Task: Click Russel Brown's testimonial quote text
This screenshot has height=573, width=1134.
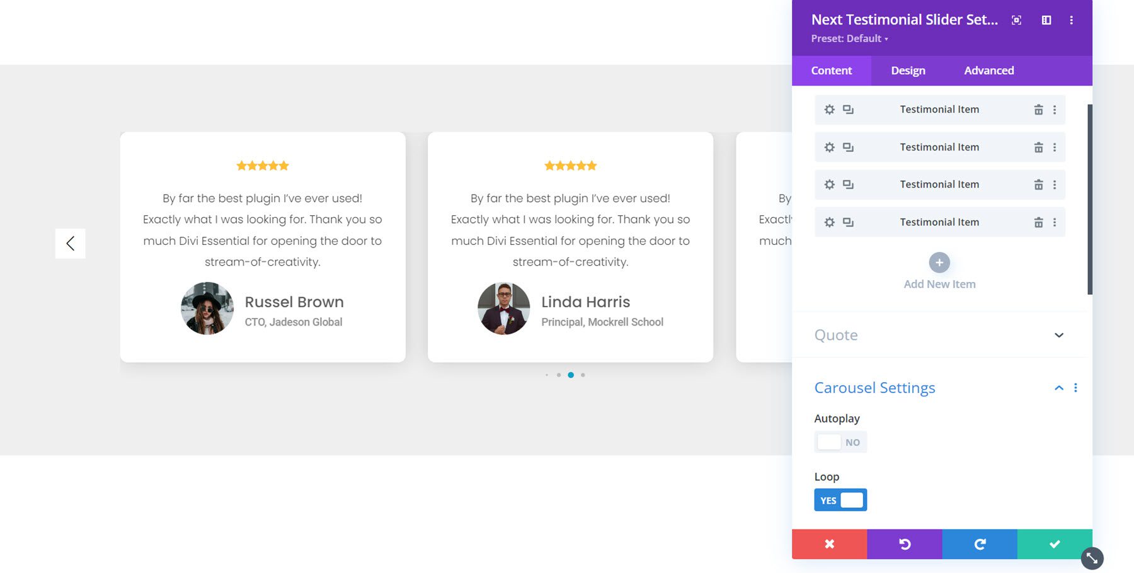Action: click(x=263, y=230)
